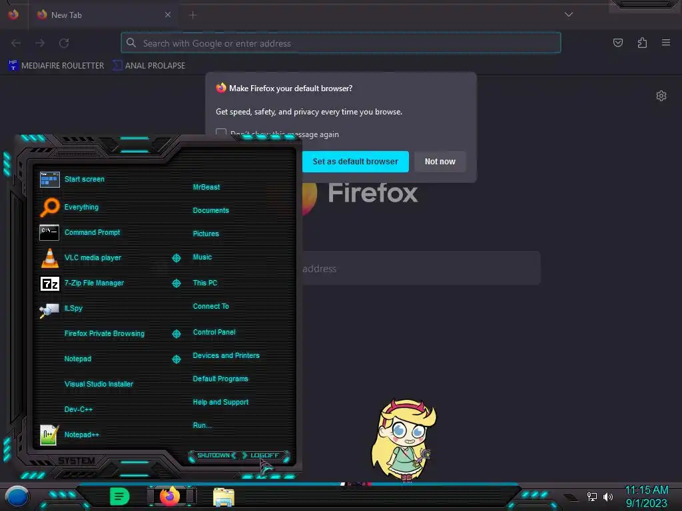
Task: Open File Explorer from the taskbar
Action: [x=224, y=496]
